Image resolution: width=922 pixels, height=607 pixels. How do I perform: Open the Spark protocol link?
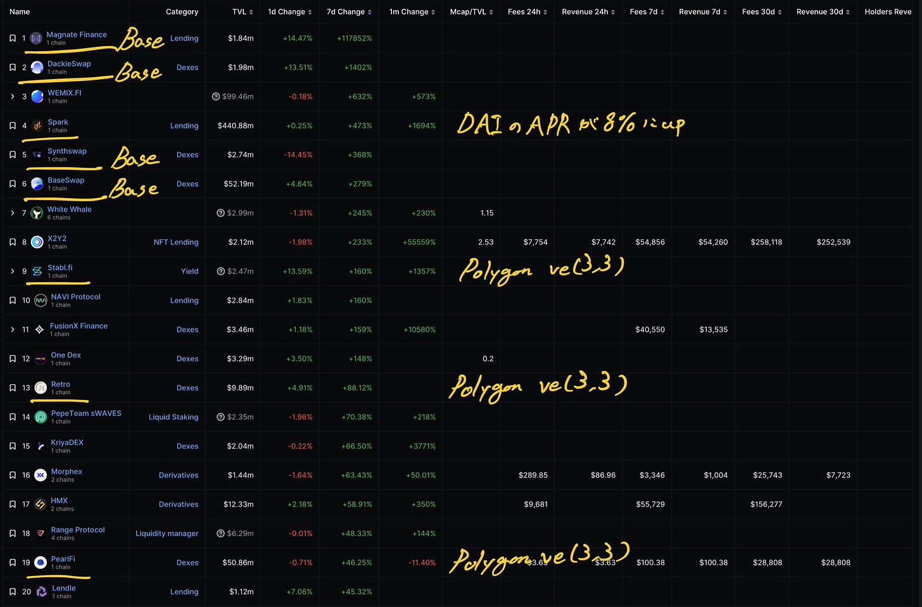(x=58, y=122)
